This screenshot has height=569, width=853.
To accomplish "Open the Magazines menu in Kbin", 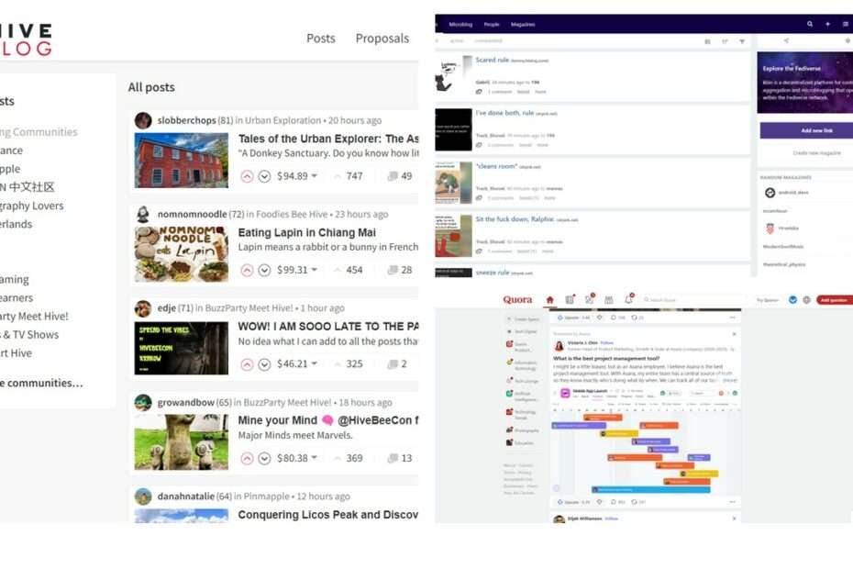I will [523, 25].
